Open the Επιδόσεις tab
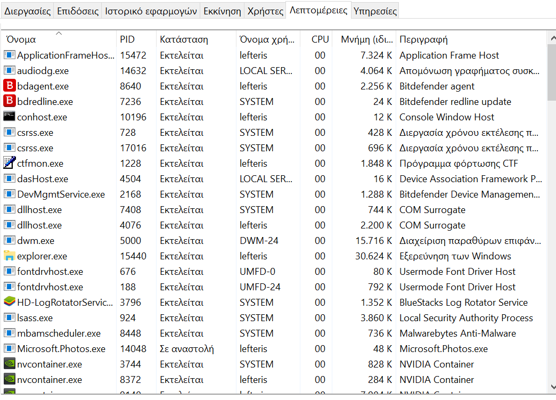The height and width of the screenshot is (400, 556). 78,11
